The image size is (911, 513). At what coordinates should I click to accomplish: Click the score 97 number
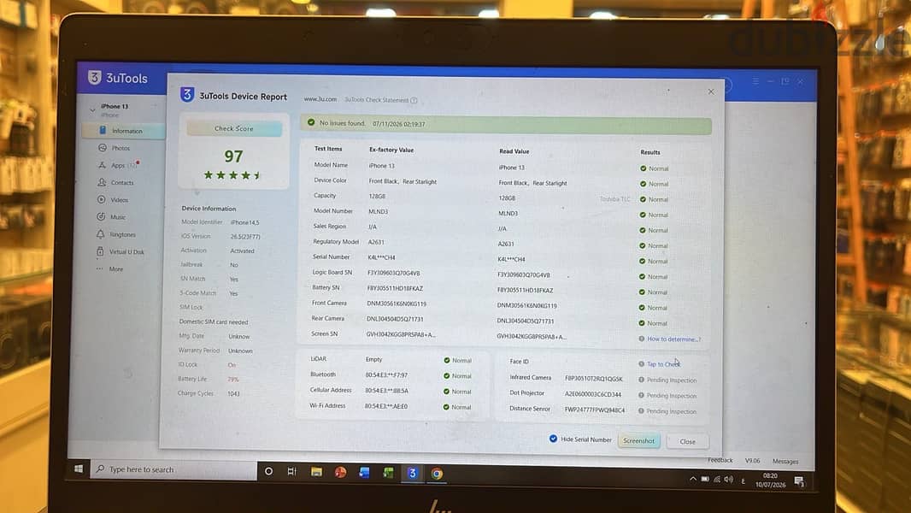[x=233, y=156]
